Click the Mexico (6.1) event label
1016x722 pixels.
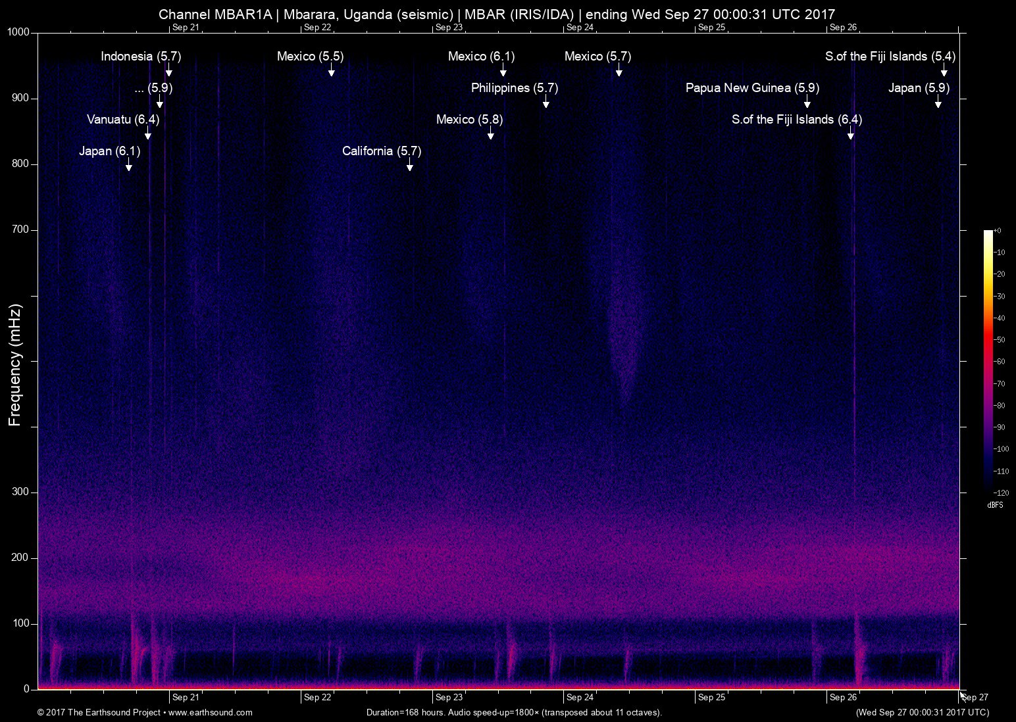pos(482,57)
